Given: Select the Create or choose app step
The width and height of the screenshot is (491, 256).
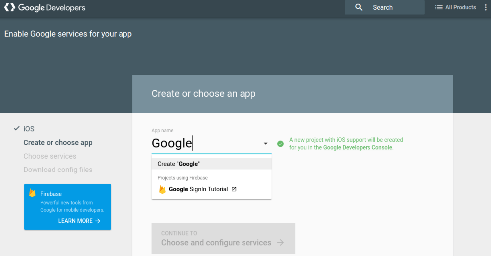Looking at the screenshot, I should coord(58,143).
